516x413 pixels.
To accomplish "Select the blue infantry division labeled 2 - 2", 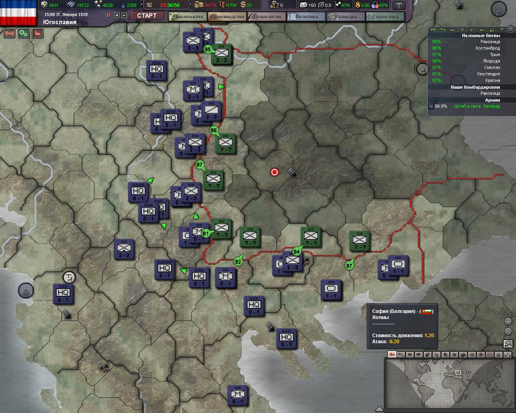I will pyautogui.click(x=124, y=249).
